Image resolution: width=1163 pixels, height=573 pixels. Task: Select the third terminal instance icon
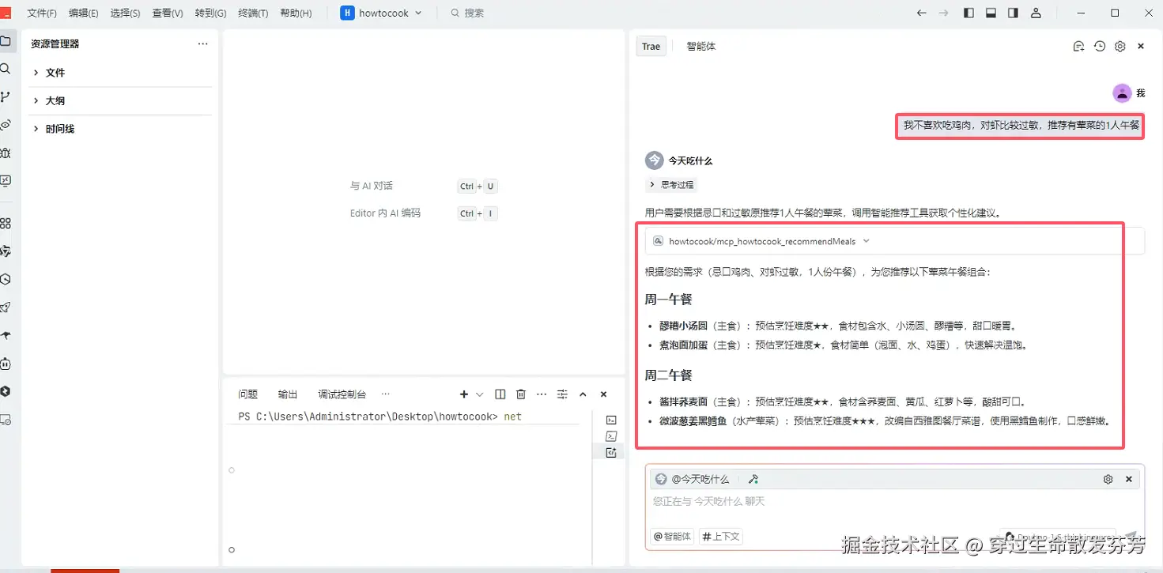coord(611,453)
